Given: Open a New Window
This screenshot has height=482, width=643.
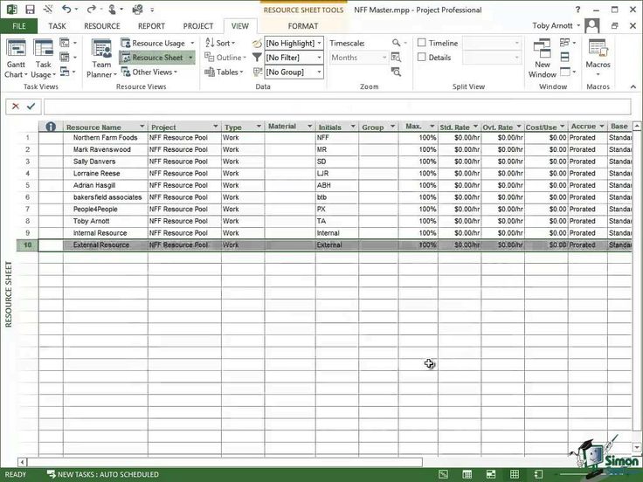Looking at the screenshot, I should click(543, 59).
